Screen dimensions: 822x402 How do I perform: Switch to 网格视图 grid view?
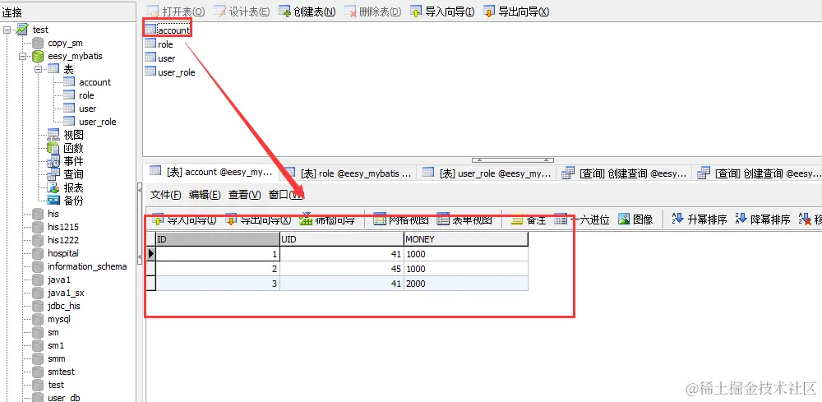(x=402, y=219)
